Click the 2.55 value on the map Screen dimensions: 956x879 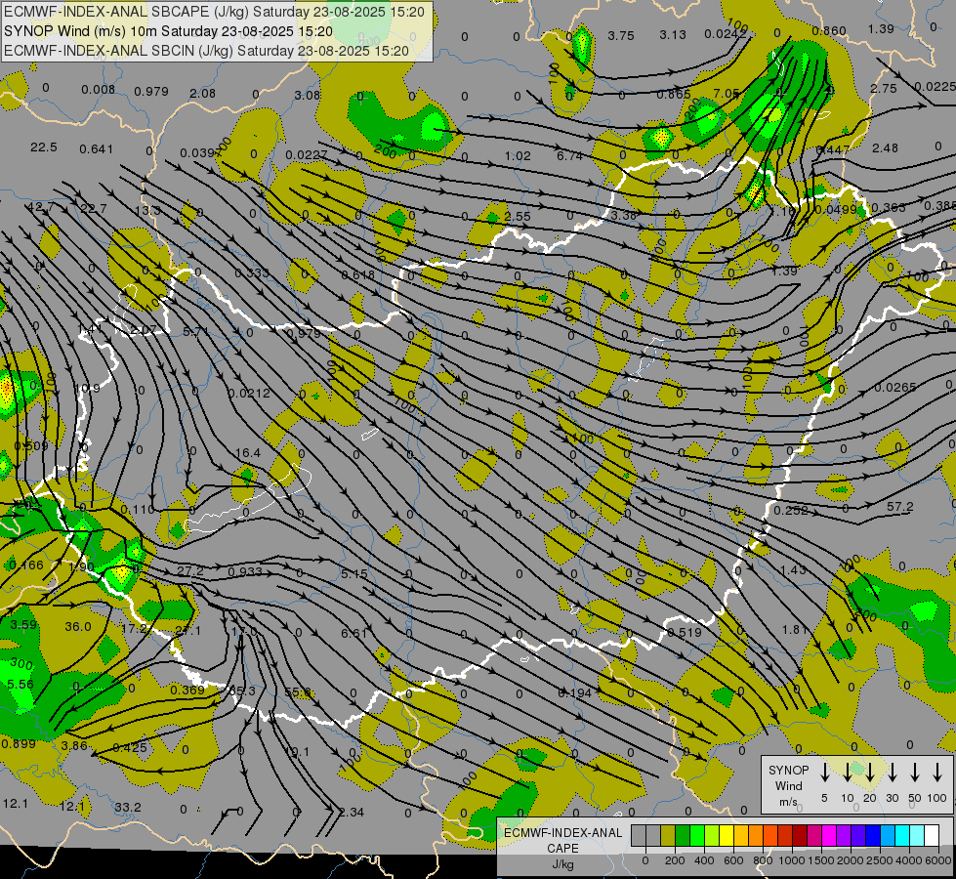[518, 217]
